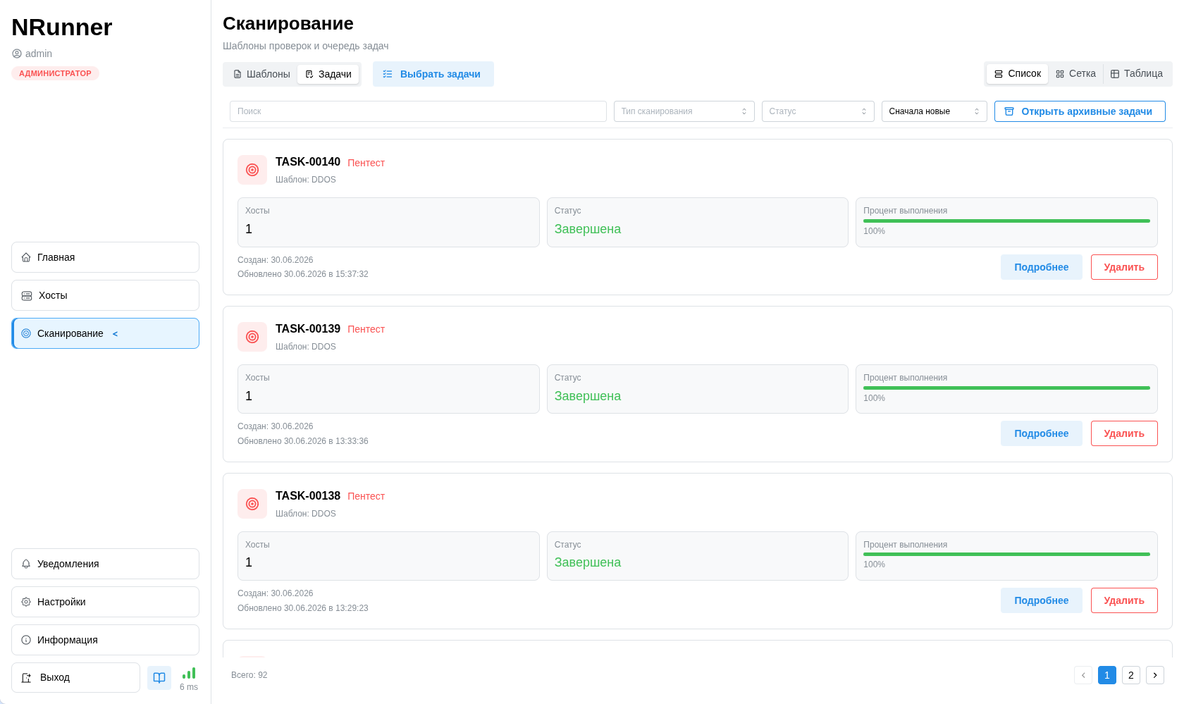The image size is (1184, 704).
Task: Open the Хосты section
Action: pyautogui.click(x=105, y=295)
